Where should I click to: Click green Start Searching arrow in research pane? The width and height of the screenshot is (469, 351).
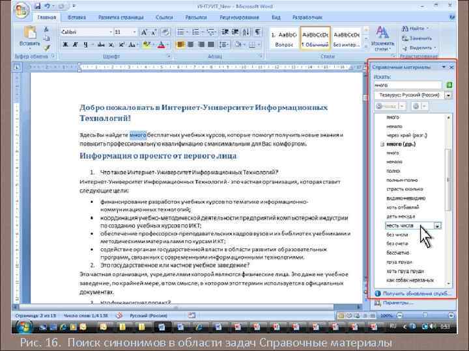(x=449, y=85)
